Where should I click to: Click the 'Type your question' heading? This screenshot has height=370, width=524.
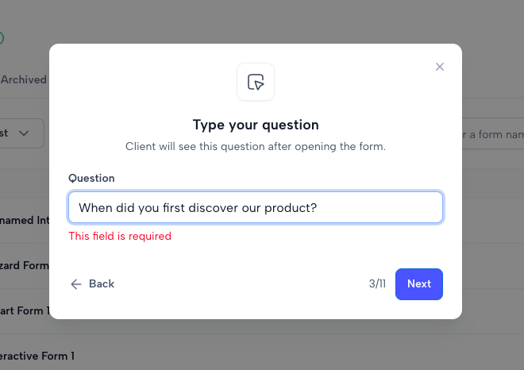point(256,125)
